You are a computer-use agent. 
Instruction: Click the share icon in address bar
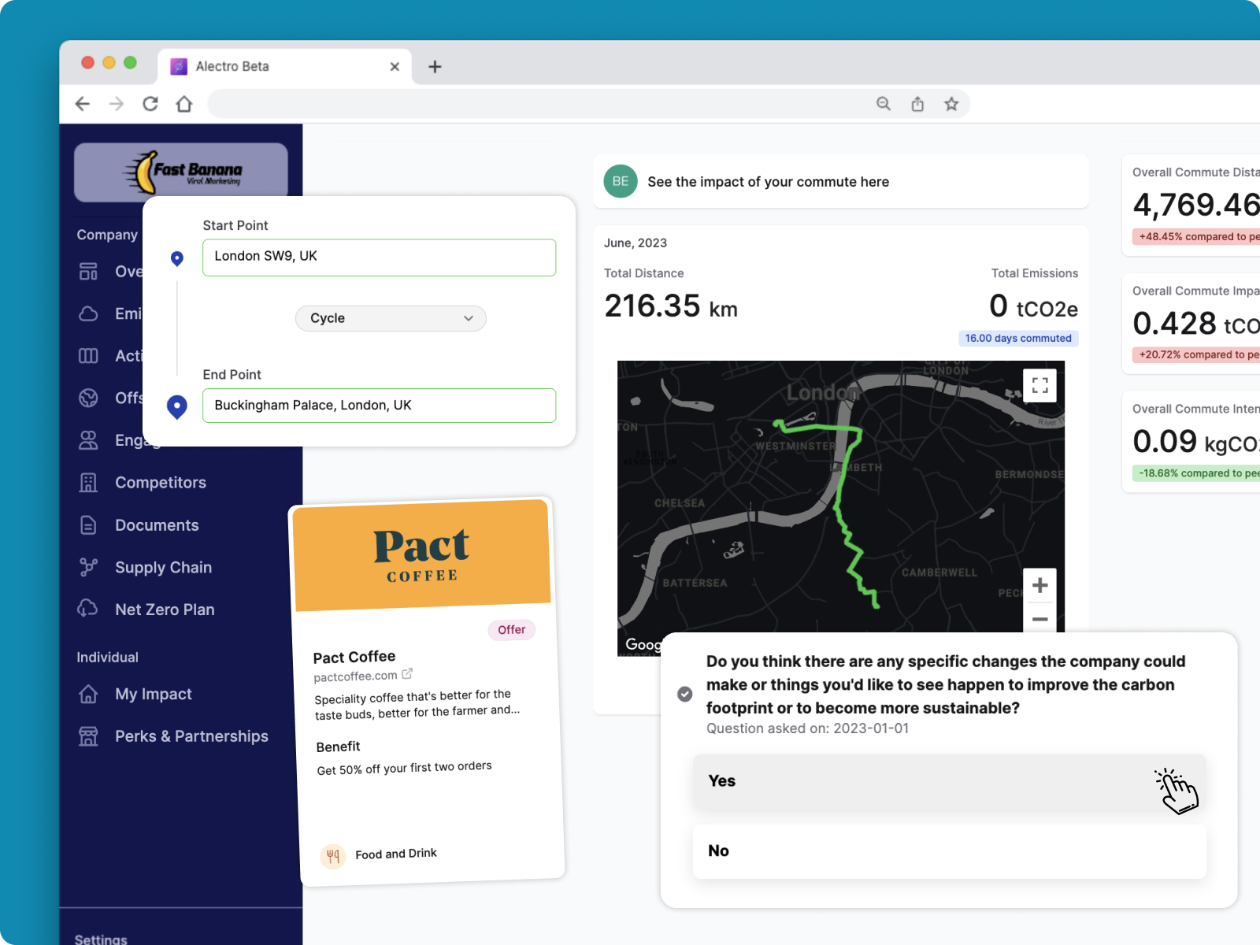917,104
